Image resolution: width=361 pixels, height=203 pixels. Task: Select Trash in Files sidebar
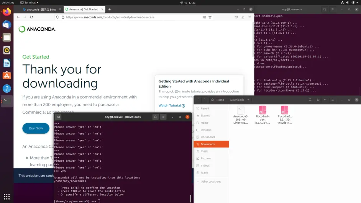click(x=212, y=173)
